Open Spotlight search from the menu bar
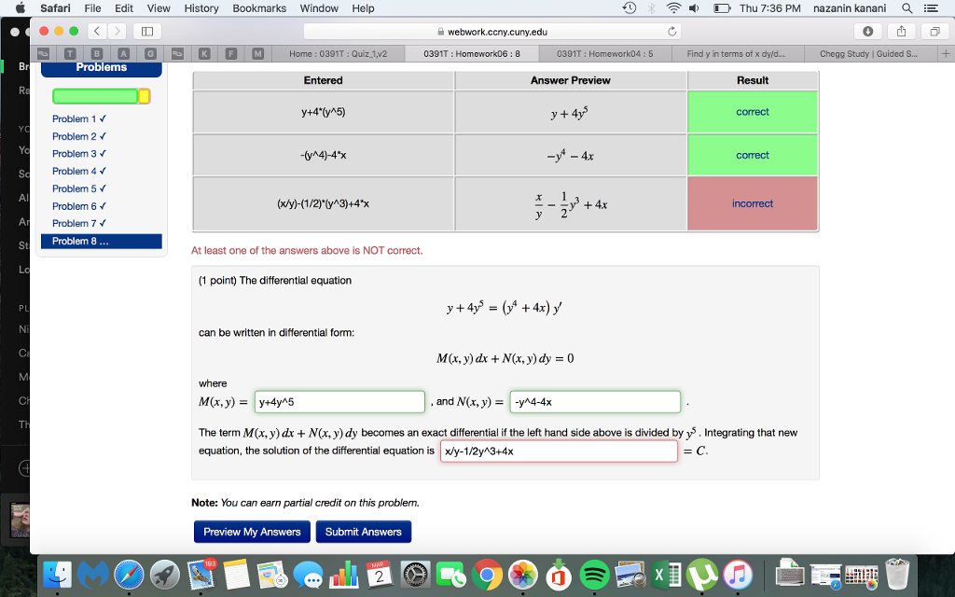The height and width of the screenshot is (597, 955). click(x=906, y=8)
